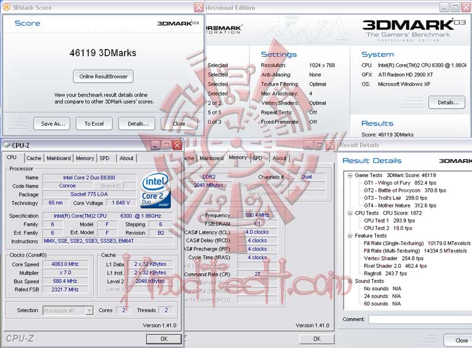Collapse the CPU Tests tree node
This screenshot has height=348, width=472.
pos(350,213)
